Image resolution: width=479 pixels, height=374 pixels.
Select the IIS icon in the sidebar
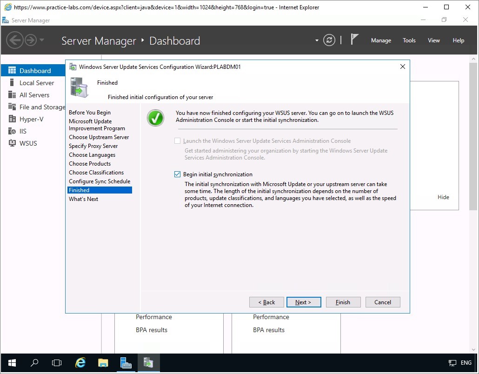(12, 131)
